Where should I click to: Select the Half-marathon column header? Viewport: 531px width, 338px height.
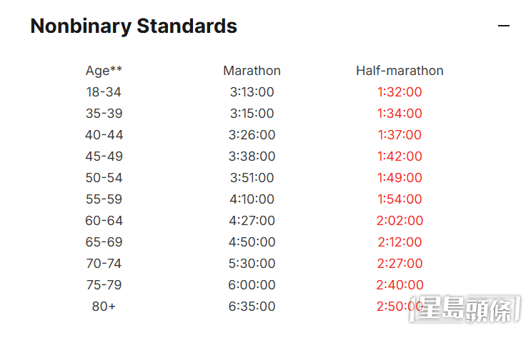pos(400,71)
